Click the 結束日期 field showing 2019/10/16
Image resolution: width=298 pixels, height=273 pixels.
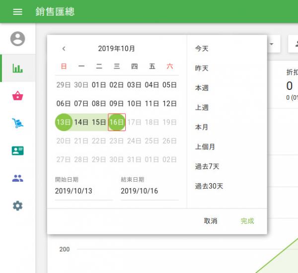149,191
